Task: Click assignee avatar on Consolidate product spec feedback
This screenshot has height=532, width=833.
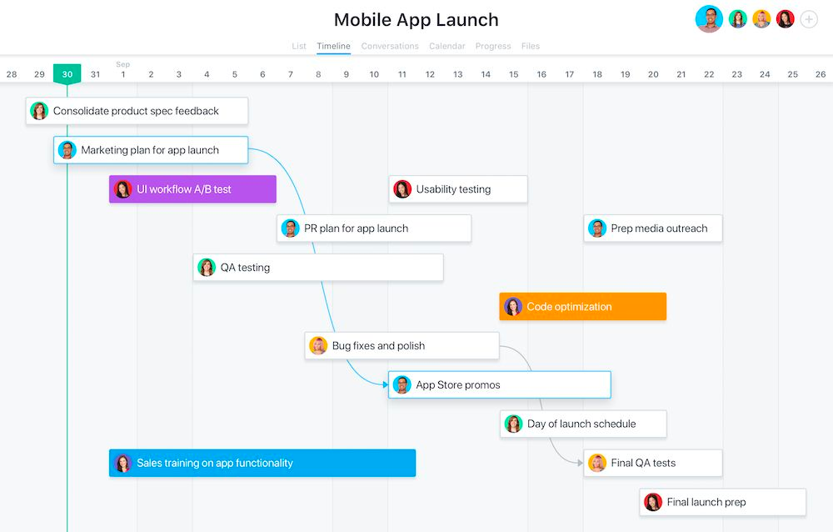Action: [x=39, y=111]
